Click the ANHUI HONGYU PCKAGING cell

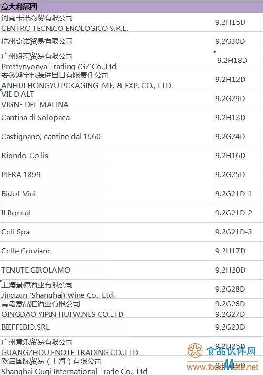coord(107,80)
